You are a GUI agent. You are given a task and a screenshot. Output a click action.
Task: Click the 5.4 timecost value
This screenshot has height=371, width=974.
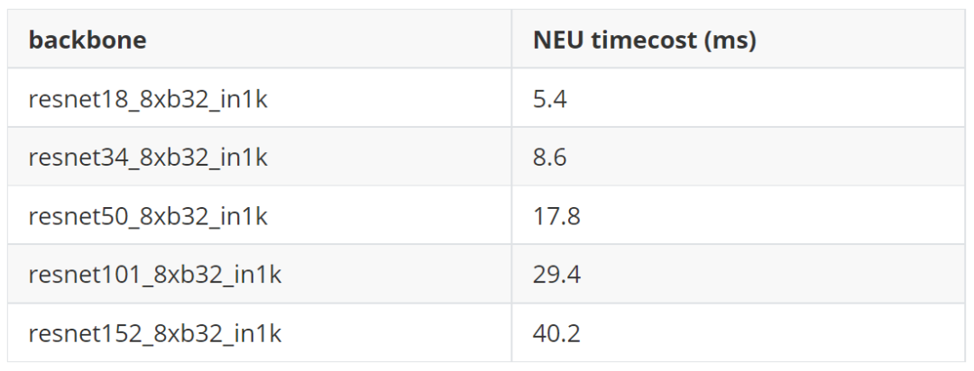pos(550,99)
